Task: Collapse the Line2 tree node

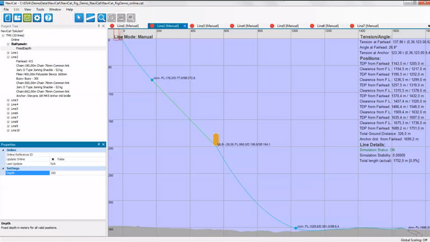Action: tap(8, 57)
